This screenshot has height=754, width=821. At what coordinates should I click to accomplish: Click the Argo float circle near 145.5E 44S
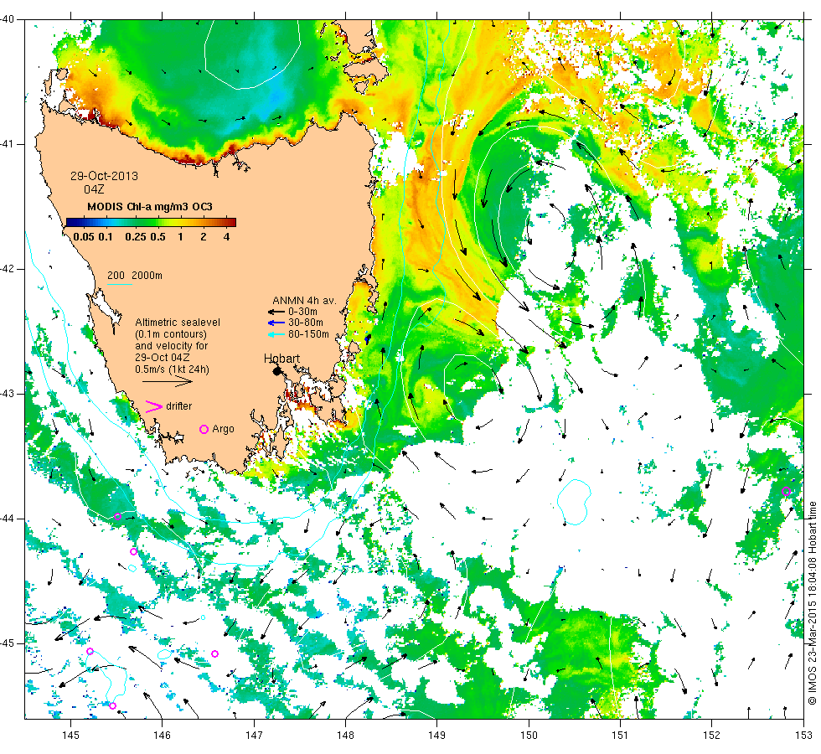coord(118,517)
